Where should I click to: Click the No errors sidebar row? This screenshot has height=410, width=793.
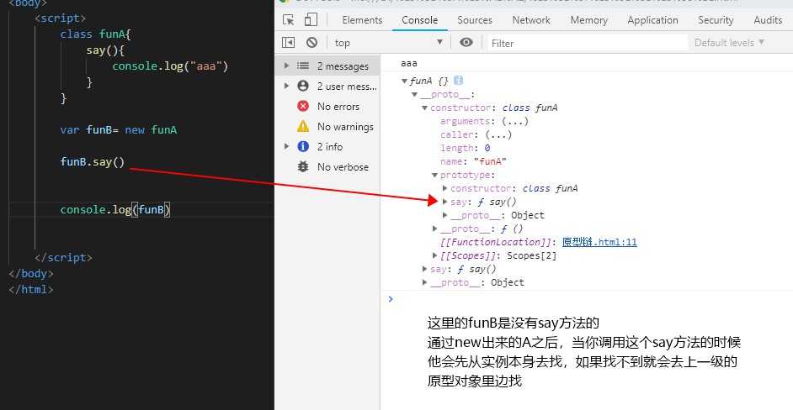click(328, 106)
